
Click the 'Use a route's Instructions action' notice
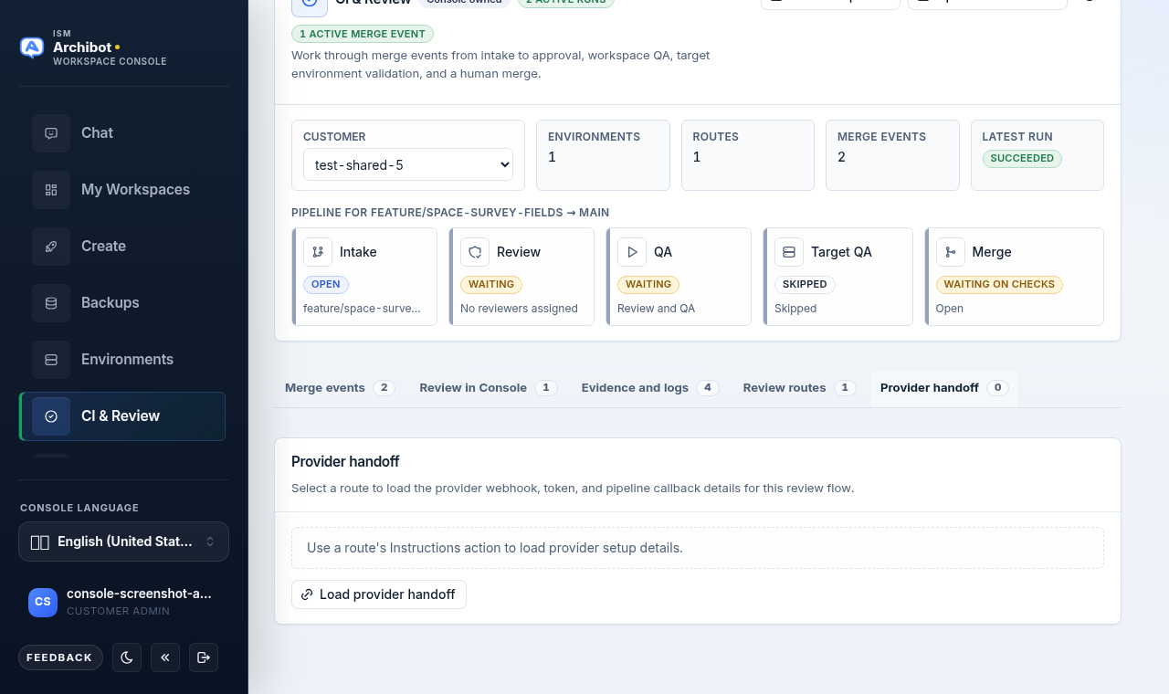point(698,548)
